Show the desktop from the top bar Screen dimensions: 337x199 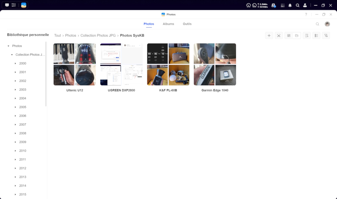point(7,5)
